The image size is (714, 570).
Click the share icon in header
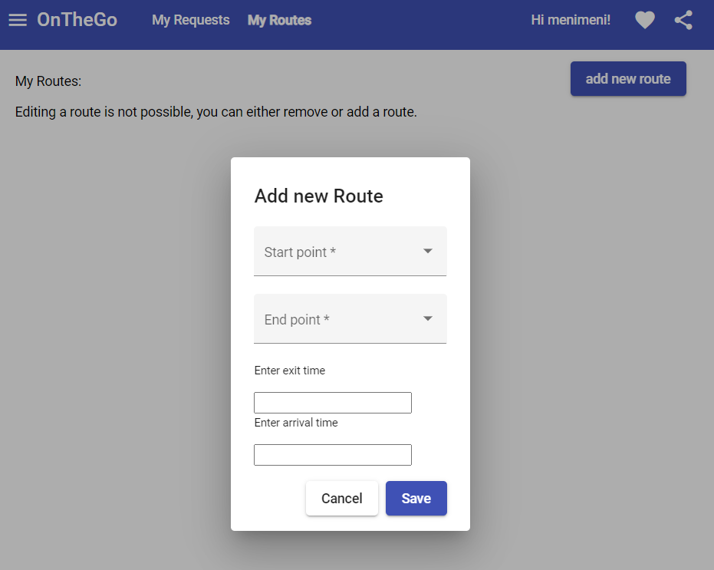coord(683,20)
